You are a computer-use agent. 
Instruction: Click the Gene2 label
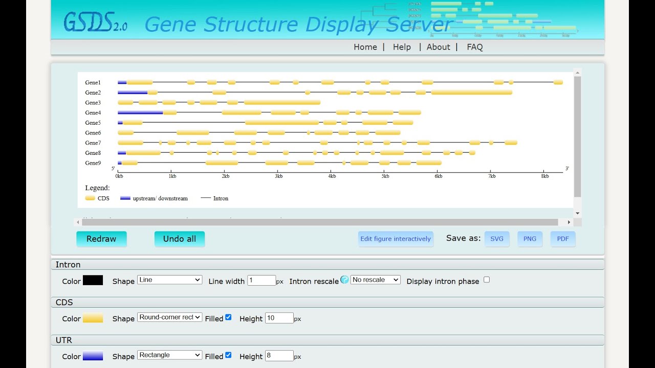pyautogui.click(x=93, y=93)
